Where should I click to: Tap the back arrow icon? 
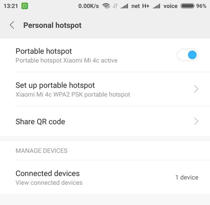[x=12, y=25]
